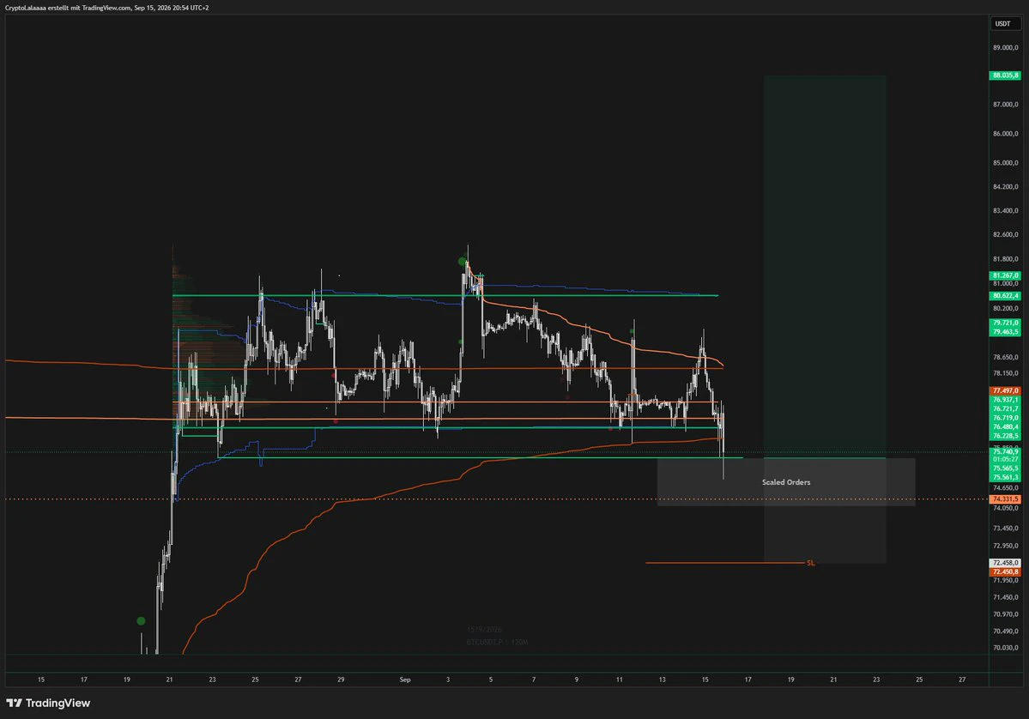
Task: Click the 79.463,5 price label
Action: click(1005, 332)
